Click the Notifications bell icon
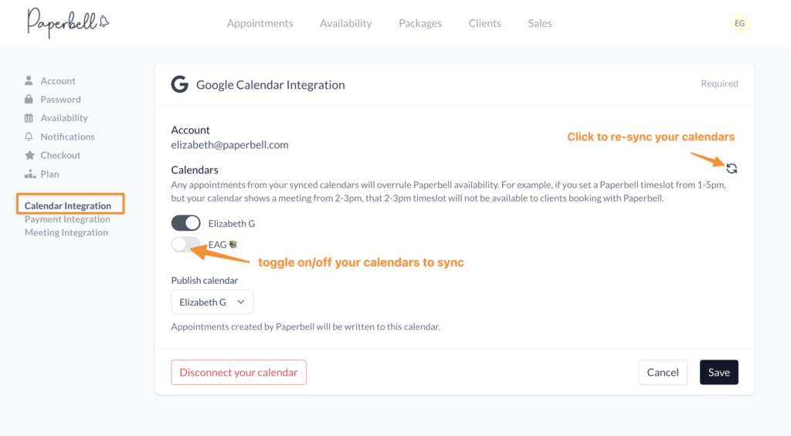791x436 pixels. 29,137
